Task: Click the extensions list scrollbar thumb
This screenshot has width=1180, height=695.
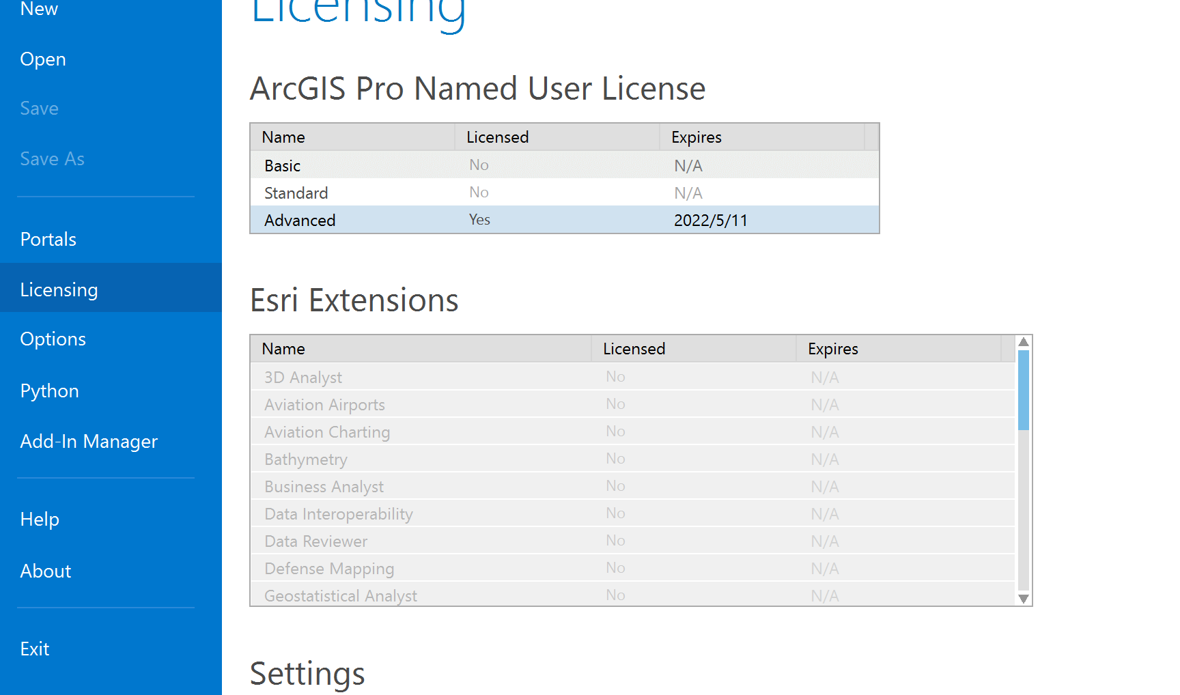Action: [1023, 389]
